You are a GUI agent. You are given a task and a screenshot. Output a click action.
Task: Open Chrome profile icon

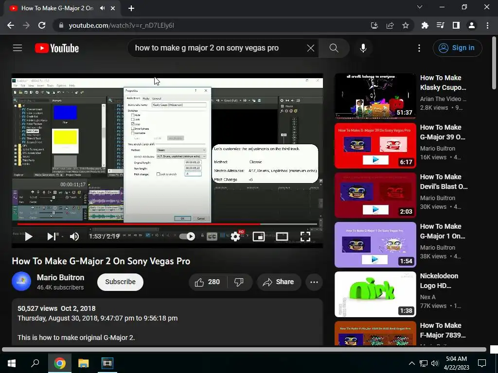472,25
